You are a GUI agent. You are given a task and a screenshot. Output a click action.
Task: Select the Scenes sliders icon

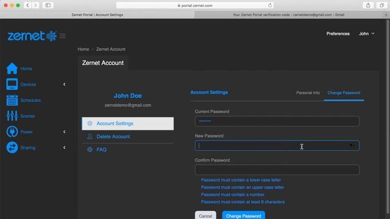tap(12, 116)
